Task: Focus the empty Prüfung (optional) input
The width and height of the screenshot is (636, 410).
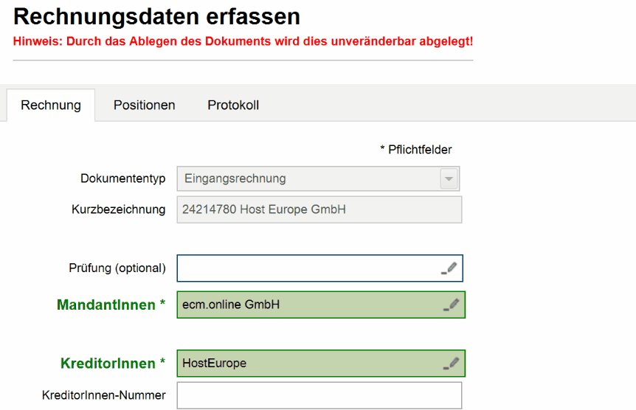Action: 306,268
